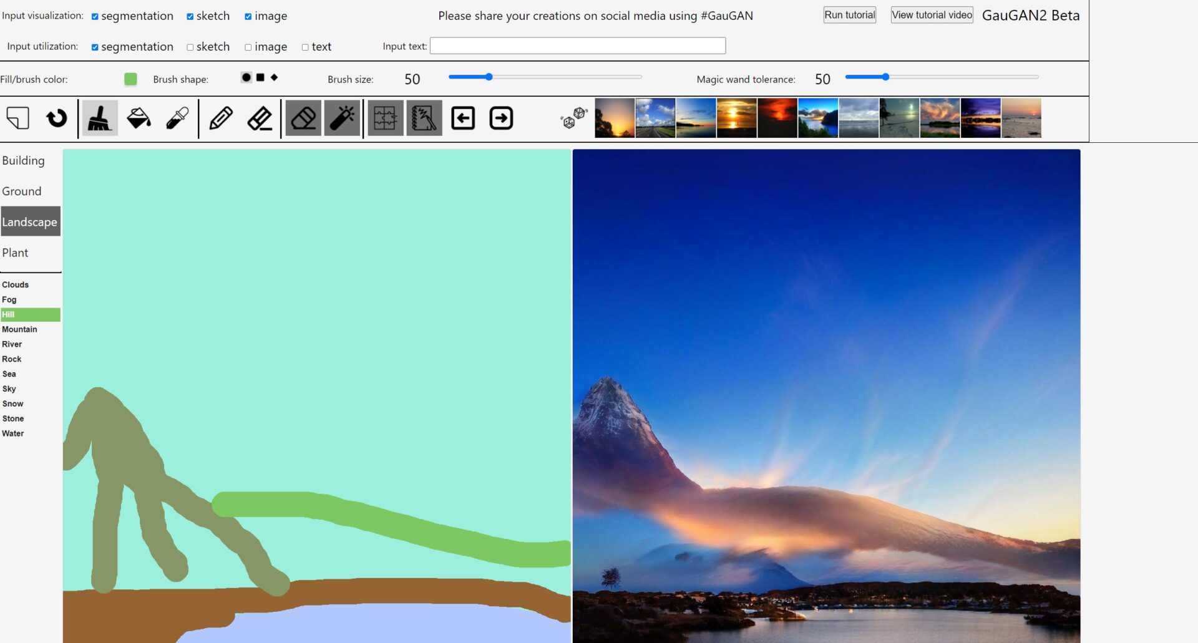Click the Input text field
1198x643 pixels.
tap(578, 46)
